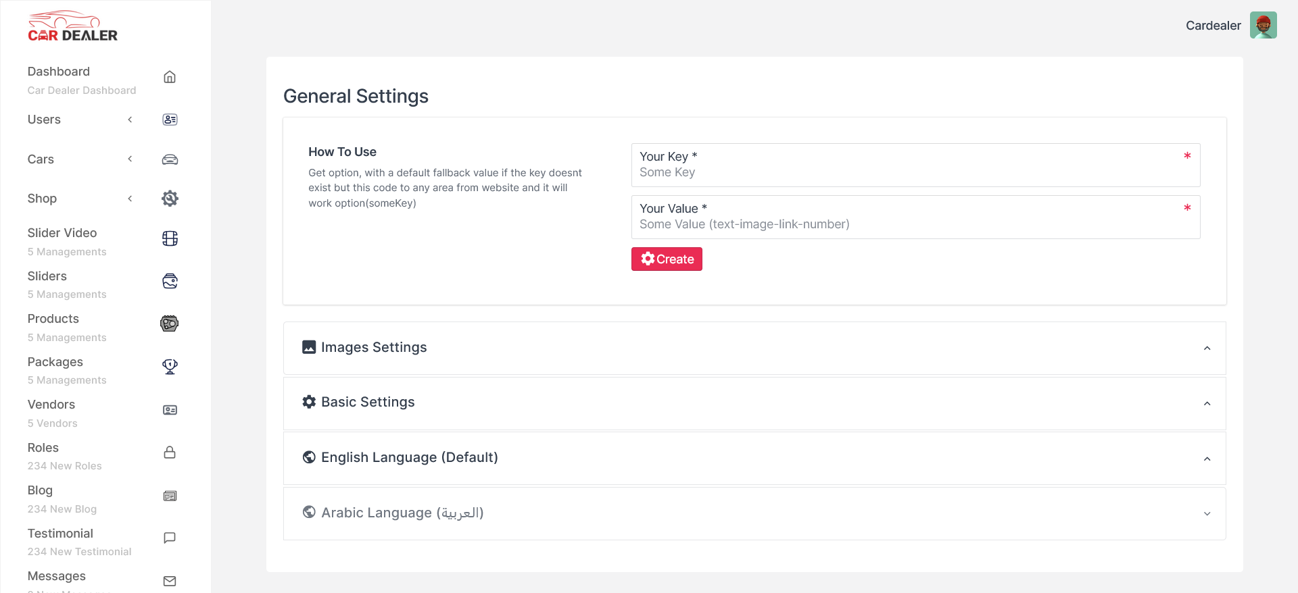Screen dimensions: 1298x593
Task: Open Vendors in the sidebar
Action: coord(51,405)
